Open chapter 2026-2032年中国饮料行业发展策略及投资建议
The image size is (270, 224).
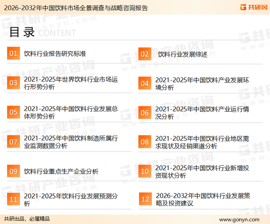pos(203,200)
